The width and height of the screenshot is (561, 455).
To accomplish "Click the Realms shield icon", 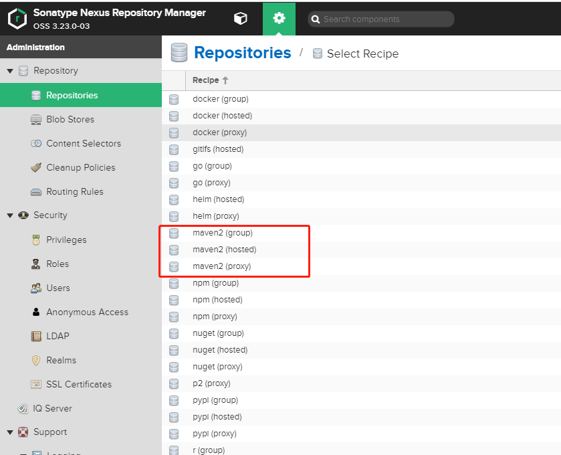I will (36, 360).
